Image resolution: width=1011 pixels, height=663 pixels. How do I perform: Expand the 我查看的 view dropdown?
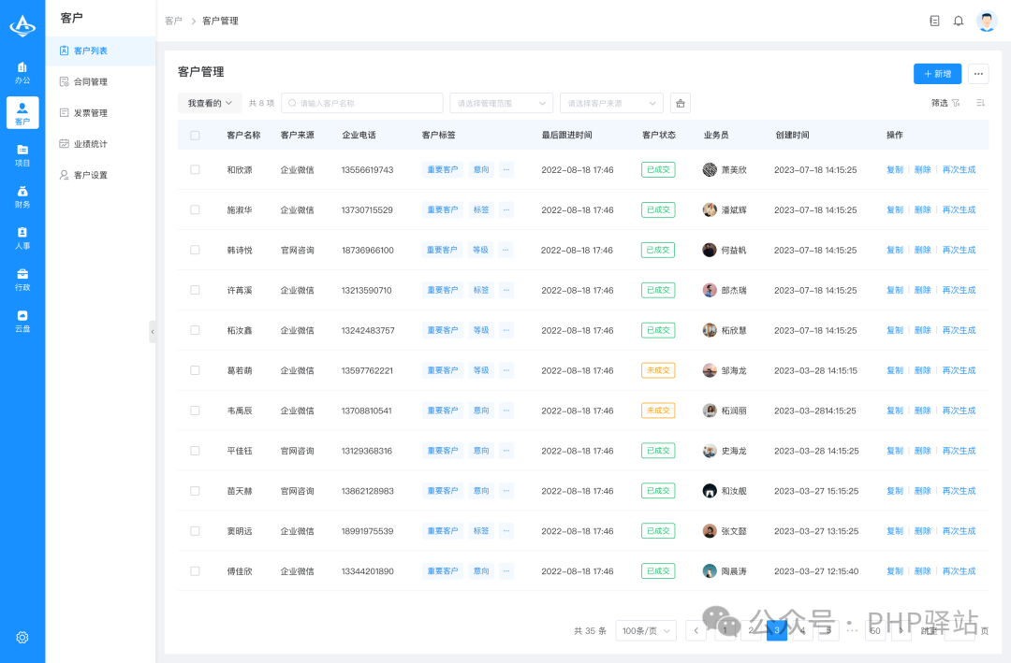click(x=210, y=103)
